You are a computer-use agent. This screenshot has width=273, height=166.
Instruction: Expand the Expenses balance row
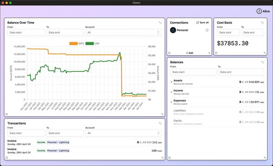[x=171, y=102]
